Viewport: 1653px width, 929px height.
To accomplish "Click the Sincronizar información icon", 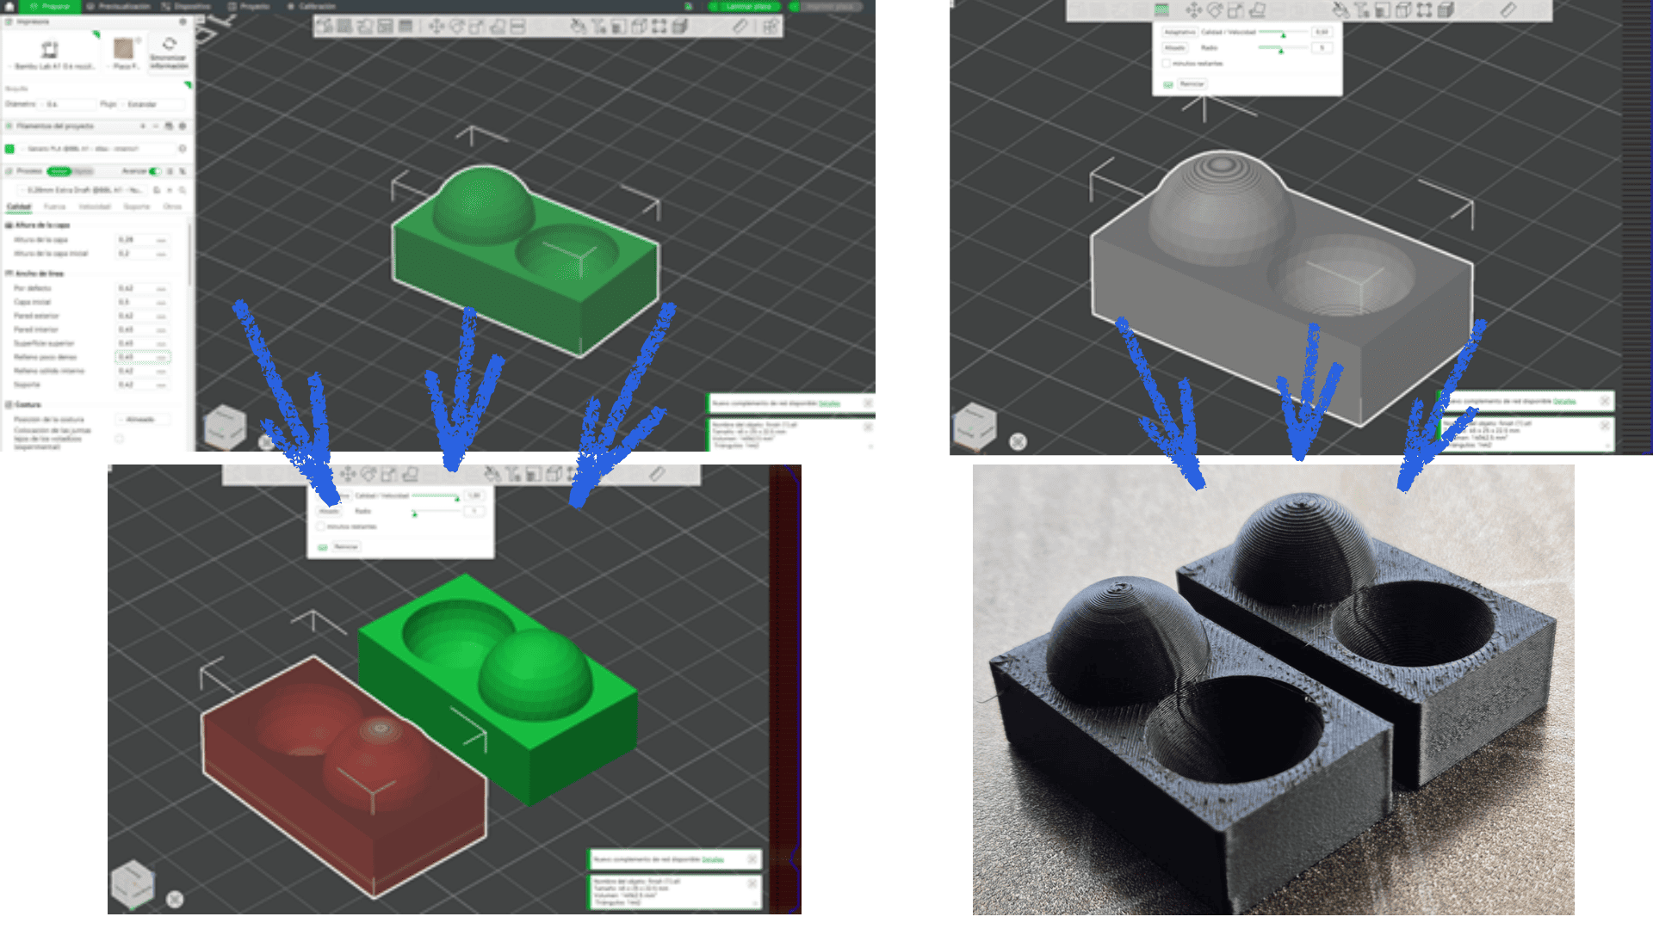I will click(x=169, y=45).
